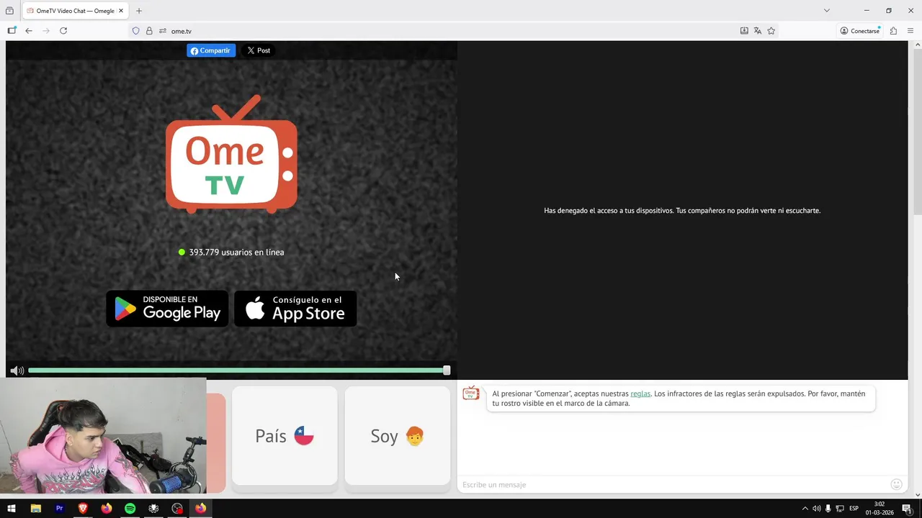Open the white spider-shaped taskbar app icon
The width and height of the screenshot is (922, 518).
coord(153,509)
